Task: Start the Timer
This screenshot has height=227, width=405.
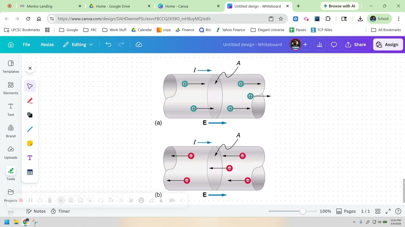Action: [x=60, y=211]
